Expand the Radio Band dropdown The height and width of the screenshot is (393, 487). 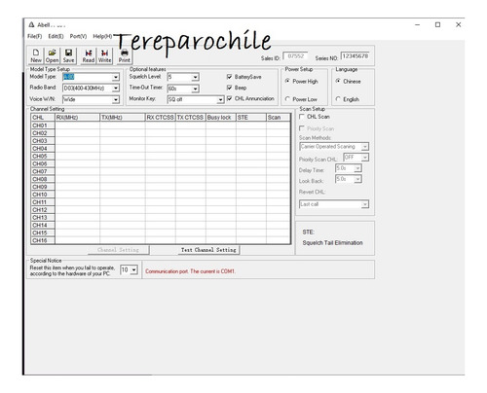click(116, 89)
